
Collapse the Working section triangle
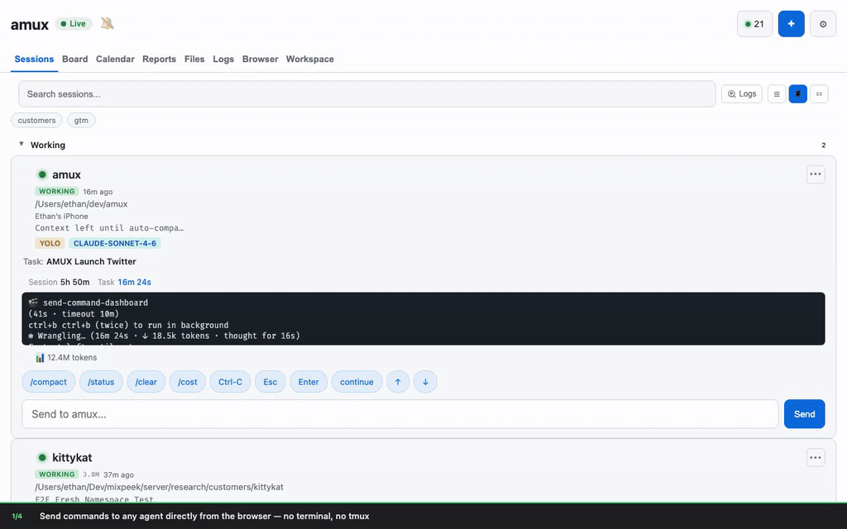pyautogui.click(x=22, y=144)
